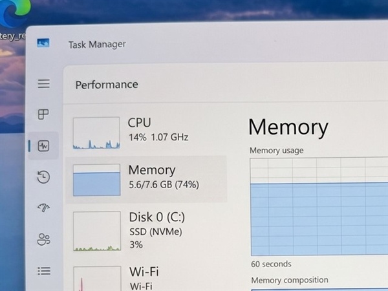Click the 'Memory usage' graph label
The height and width of the screenshot is (291, 388).
click(x=276, y=151)
